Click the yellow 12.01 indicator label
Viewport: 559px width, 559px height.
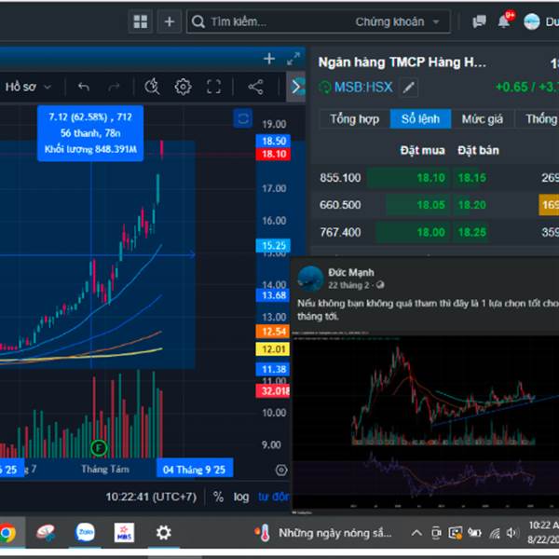273,349
